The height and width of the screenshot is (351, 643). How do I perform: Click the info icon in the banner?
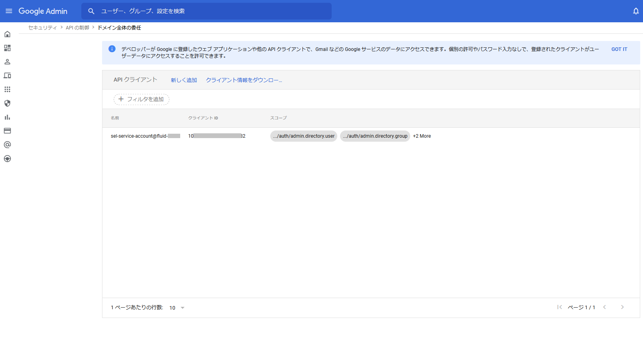pyautogui.click(x=112, y=49)
